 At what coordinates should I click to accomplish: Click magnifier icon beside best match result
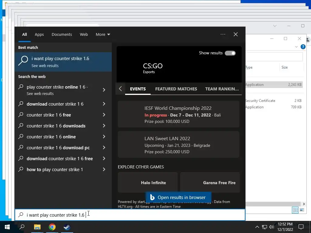coord(23,60)
